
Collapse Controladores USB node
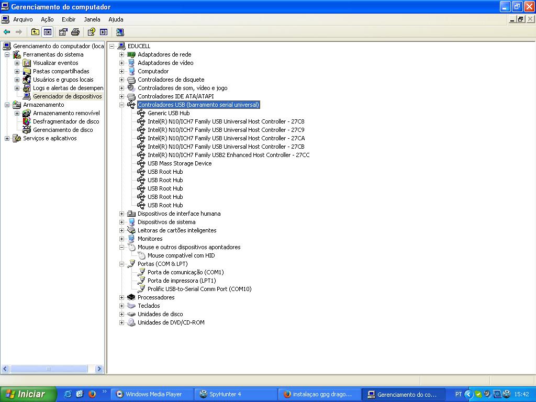(x=121, y=105)
